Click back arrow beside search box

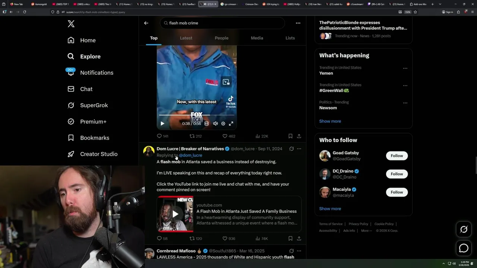click(146, 23)
